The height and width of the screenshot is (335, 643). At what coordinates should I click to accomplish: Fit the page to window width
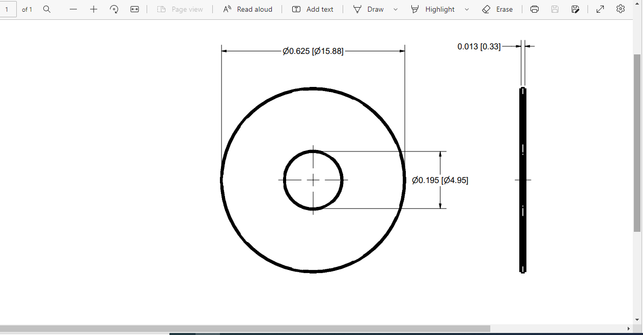coord(134,9)
